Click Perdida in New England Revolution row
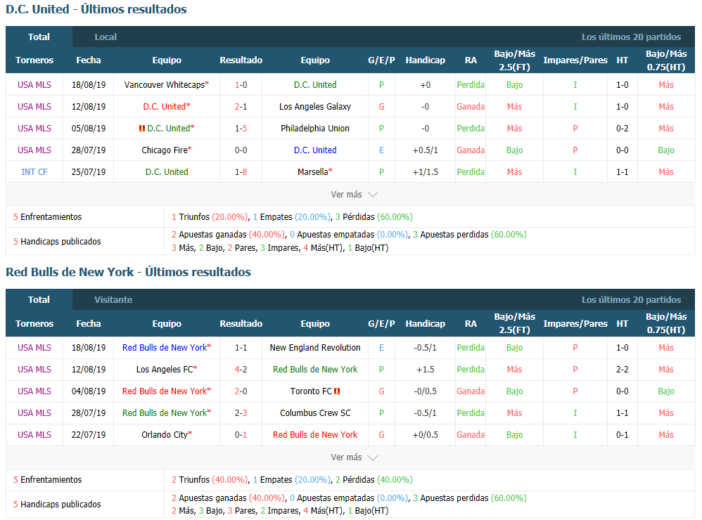The image size is (702, 520). pos(471,347)
